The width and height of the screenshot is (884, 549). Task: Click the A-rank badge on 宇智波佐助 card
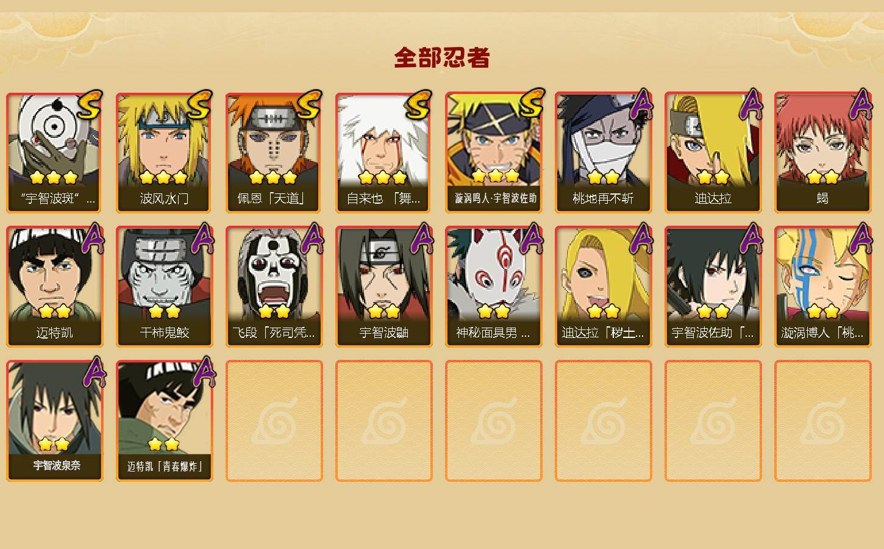pyautogui.click(x=751, y=238)
